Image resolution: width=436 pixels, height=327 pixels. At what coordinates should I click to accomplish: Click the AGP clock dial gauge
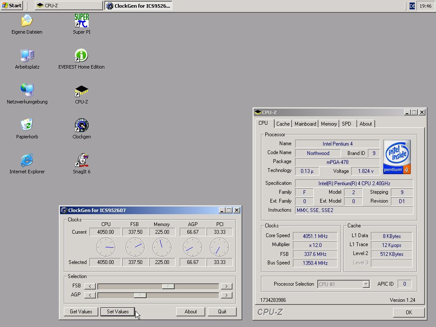pyautogui.click(x=192, y=247)
